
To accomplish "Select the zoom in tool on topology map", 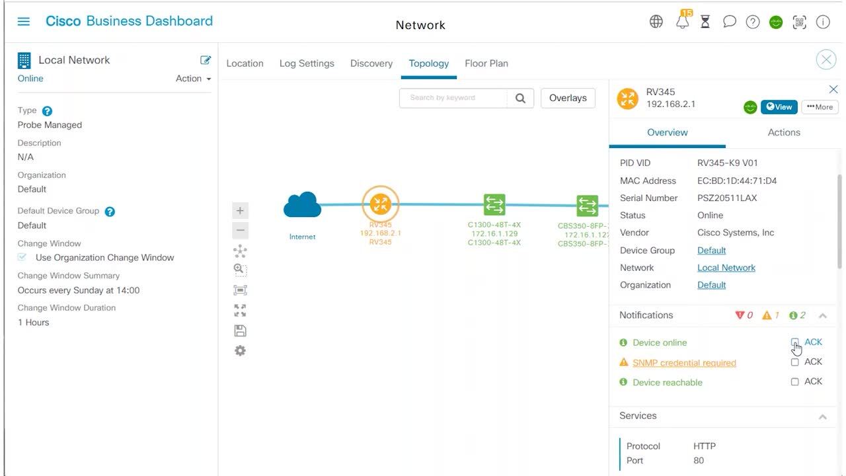I will 240,210.
